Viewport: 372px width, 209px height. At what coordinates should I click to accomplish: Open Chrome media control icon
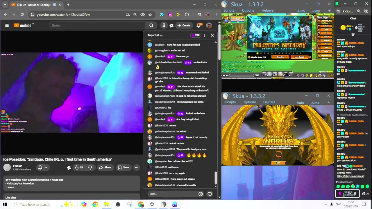(199, 15)
